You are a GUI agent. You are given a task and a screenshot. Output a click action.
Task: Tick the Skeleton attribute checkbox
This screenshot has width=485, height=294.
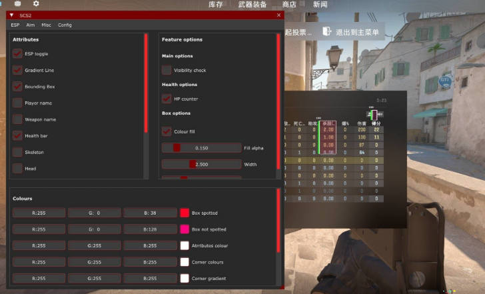click(x=17, y=152)
